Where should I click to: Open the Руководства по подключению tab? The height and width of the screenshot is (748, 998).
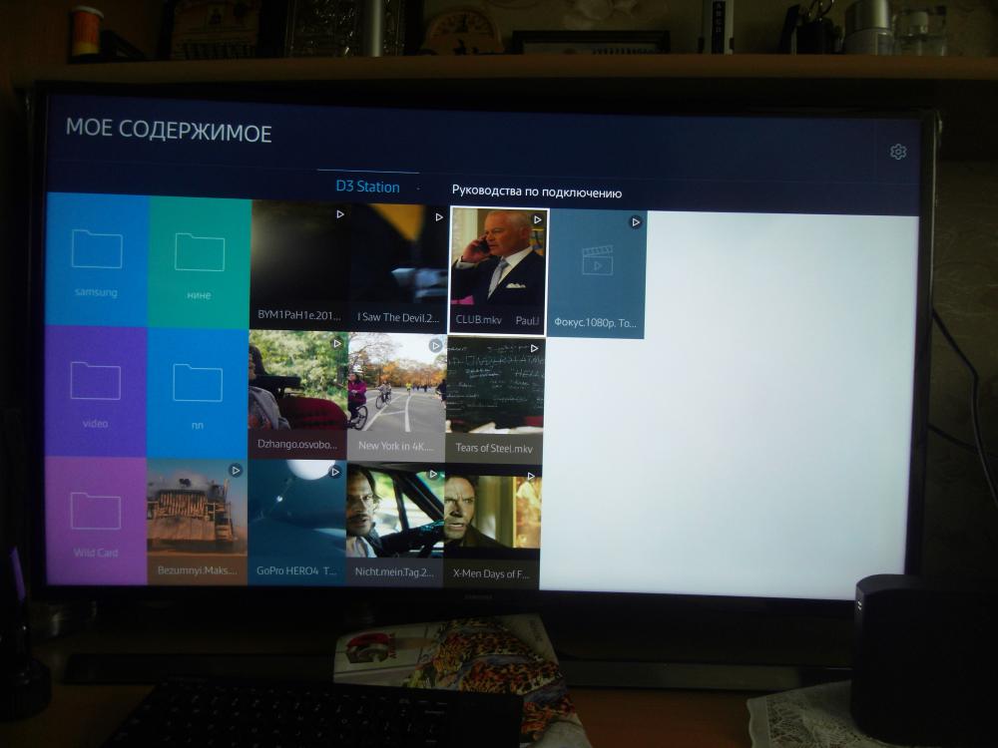pyautogui.click(x=537, y=192)
